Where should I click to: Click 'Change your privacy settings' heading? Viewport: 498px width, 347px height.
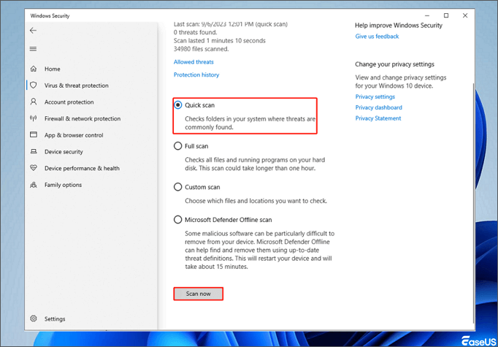tap(395, 64)
